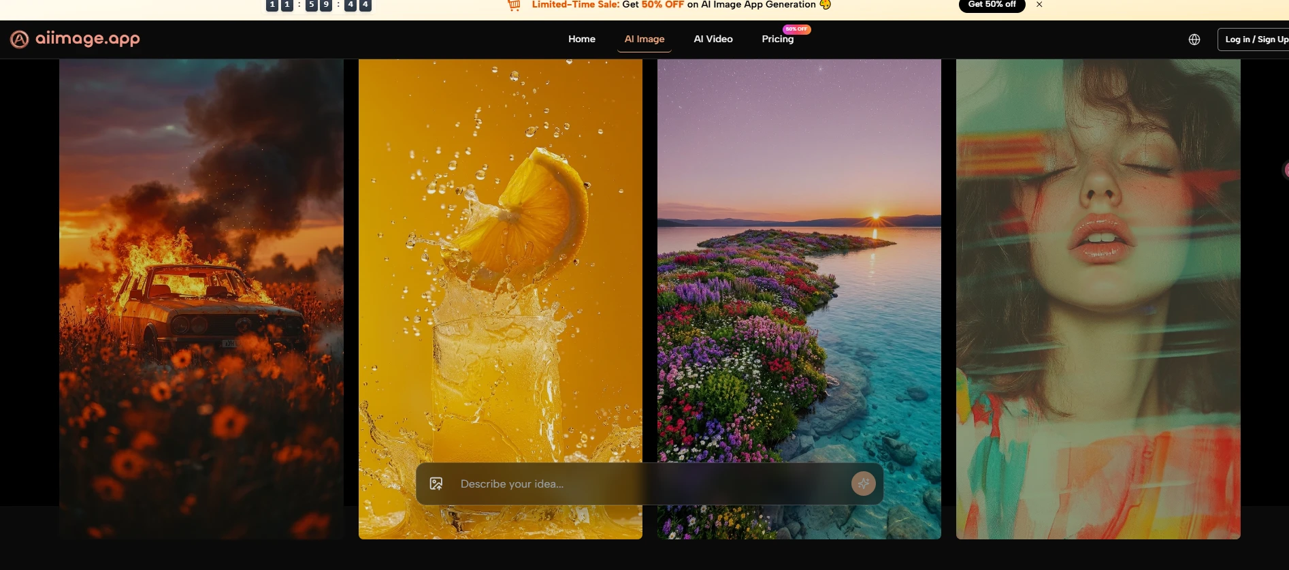Image resolution: width=1289 pixels, height=570 pixels.
Task: Select the AI Image tab
Action: point(644,39)
